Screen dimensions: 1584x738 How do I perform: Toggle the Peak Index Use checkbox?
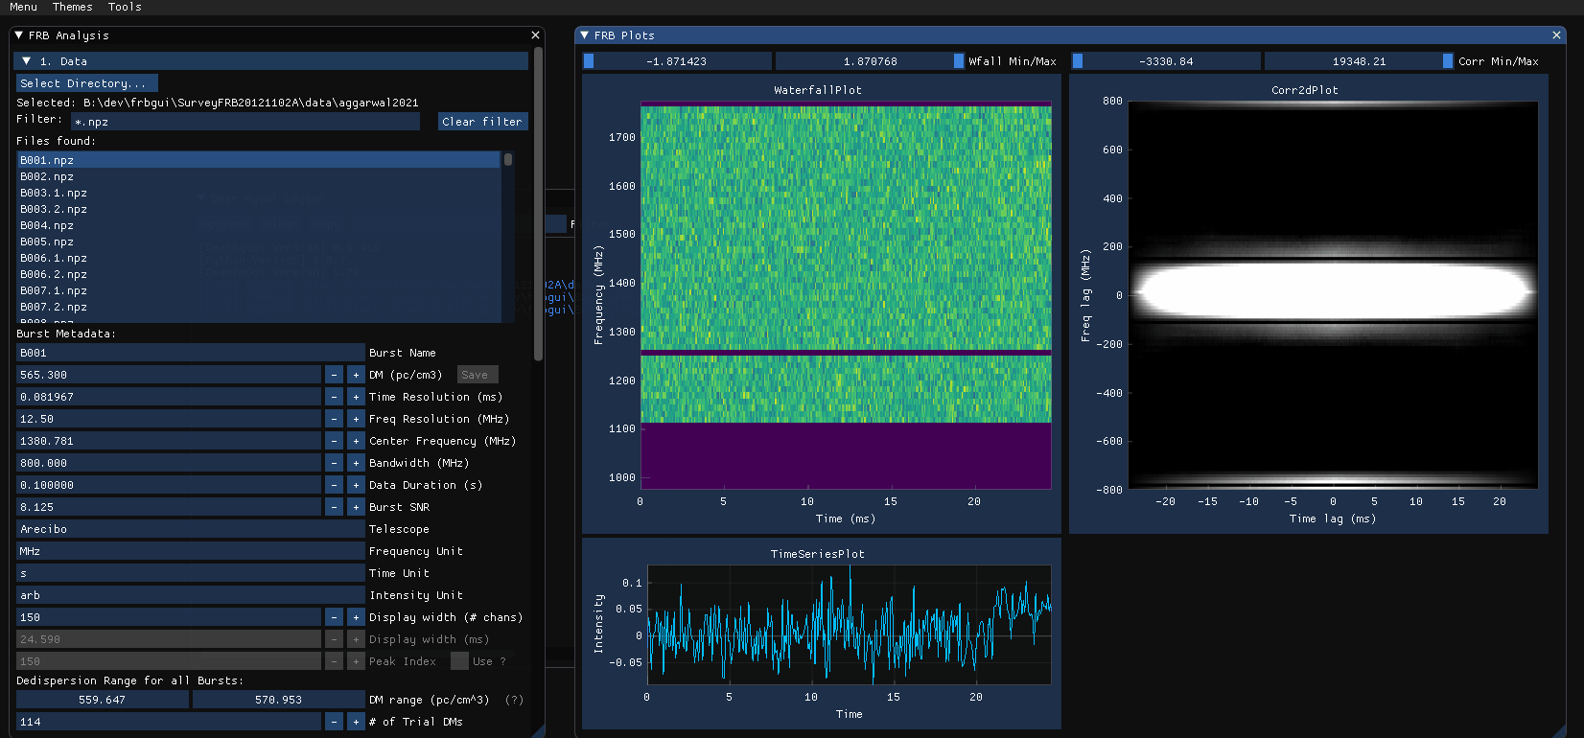coord(459,661)
